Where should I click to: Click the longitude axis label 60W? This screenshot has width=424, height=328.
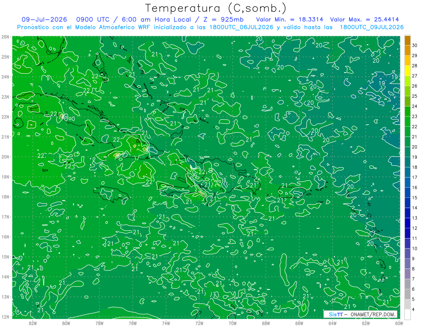(399, 323)
